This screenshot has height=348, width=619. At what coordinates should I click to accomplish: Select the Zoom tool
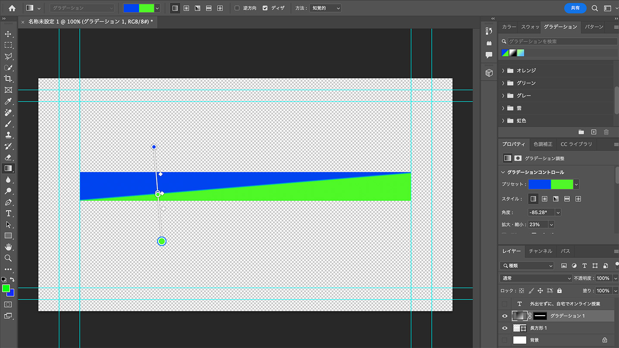pyautogui.click(x=9, y=258)
